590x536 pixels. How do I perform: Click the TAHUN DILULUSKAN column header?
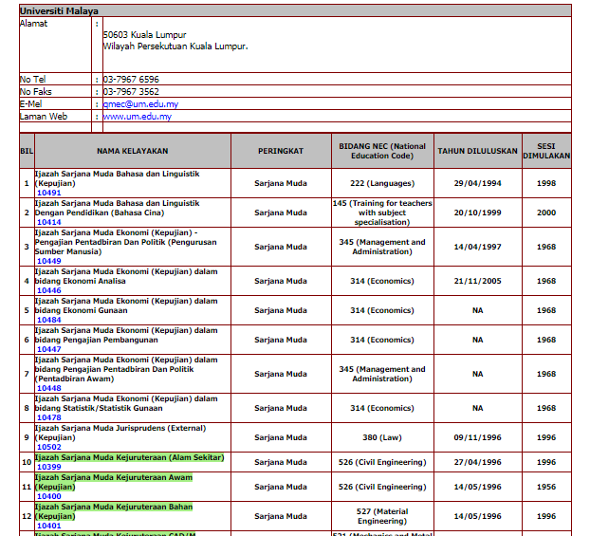point(477,151)
